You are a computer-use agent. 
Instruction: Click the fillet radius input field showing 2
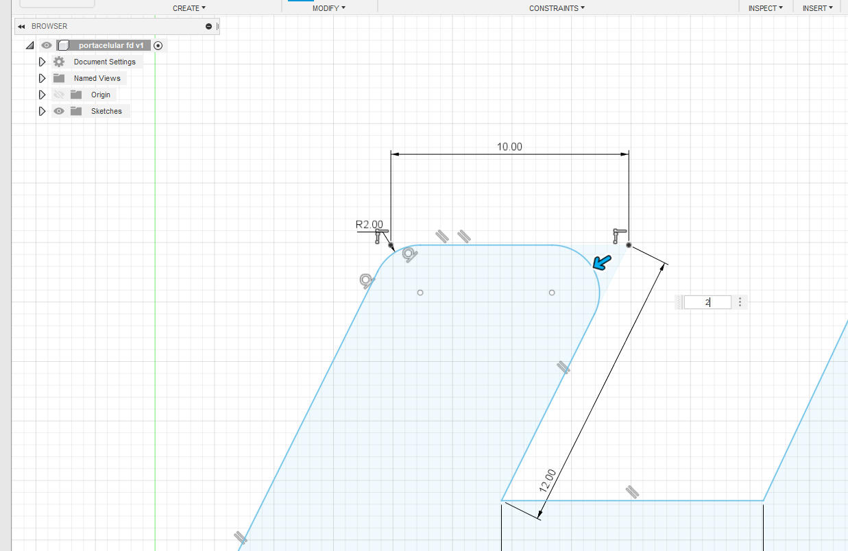707,302
